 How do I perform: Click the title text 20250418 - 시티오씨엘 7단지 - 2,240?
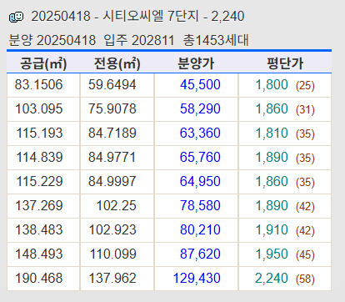(137, 16)
